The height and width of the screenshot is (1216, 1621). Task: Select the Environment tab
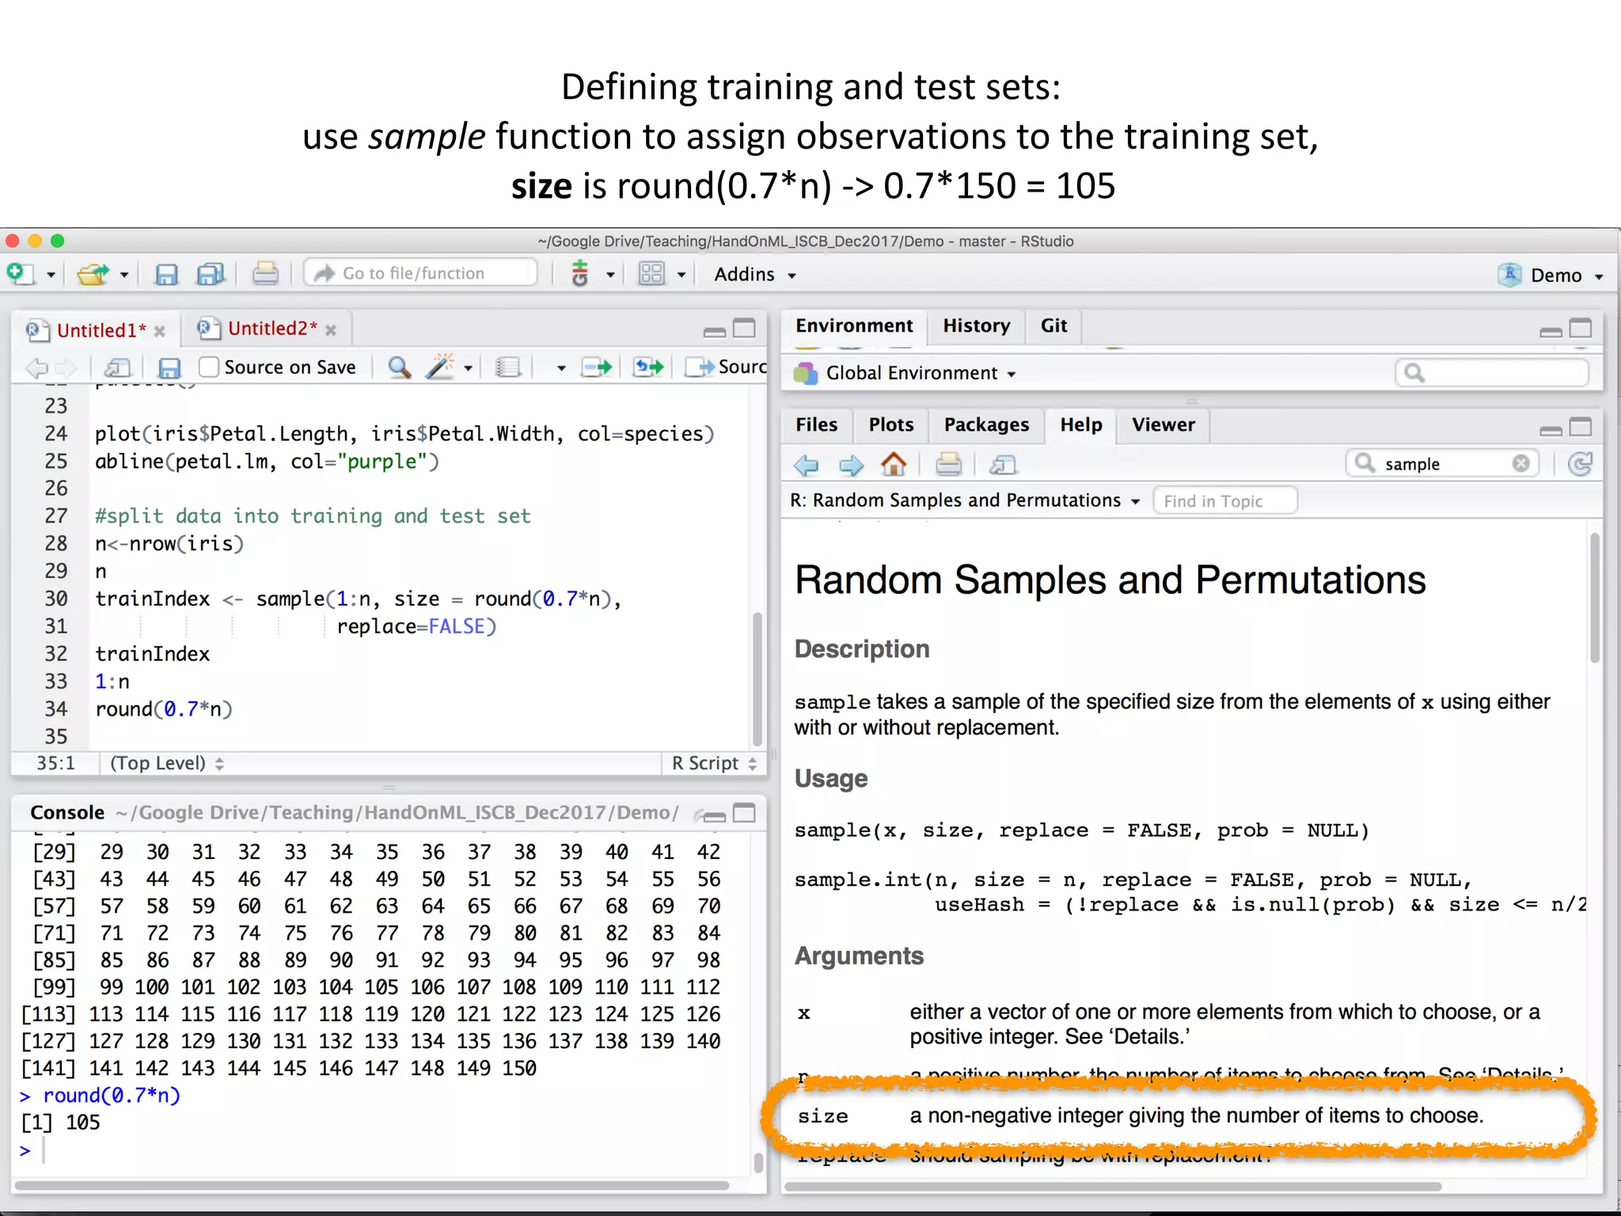[854, 325]
